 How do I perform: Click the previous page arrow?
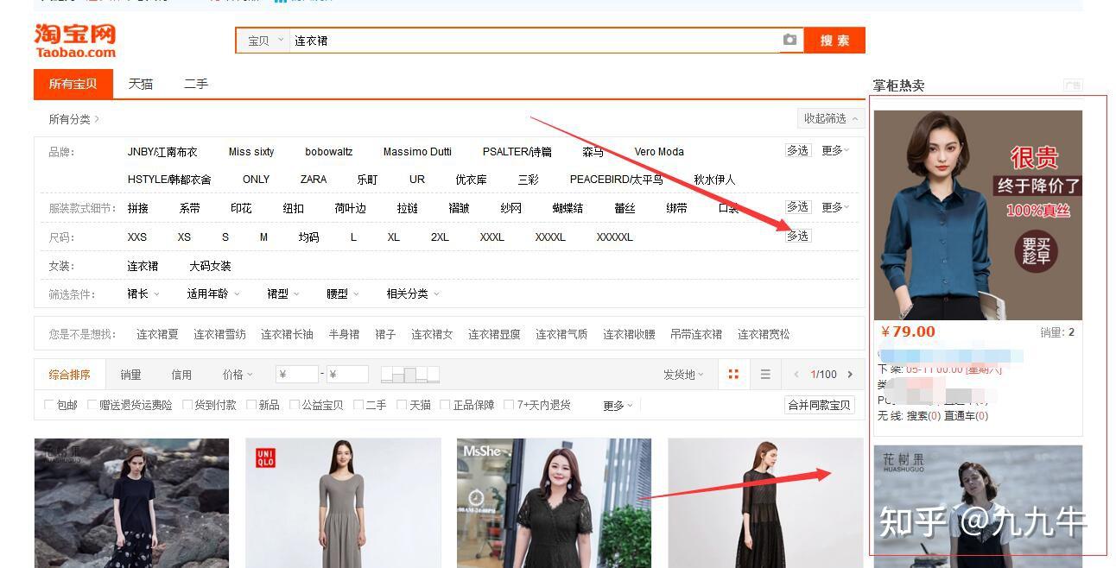click(x=796, y=374)
